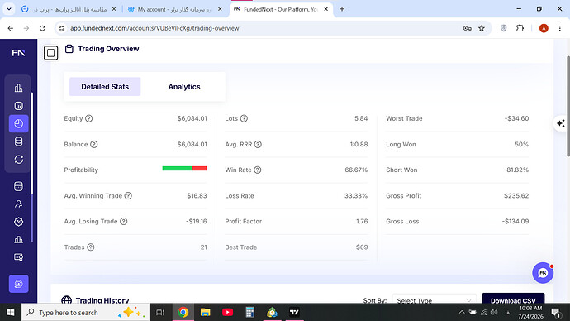
Task: Click the Profitability green-red bar
Action: (x=185, y=169)
